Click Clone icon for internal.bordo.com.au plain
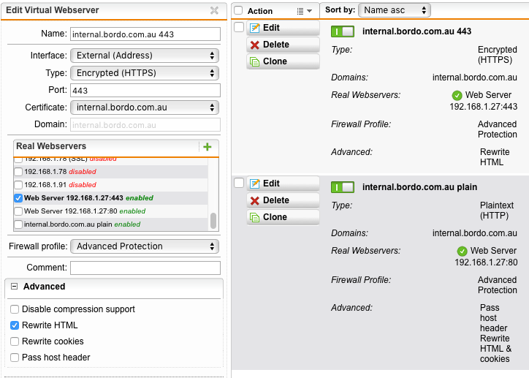The width and height of the screenshot is (529, 378). [x=254, y=217]
